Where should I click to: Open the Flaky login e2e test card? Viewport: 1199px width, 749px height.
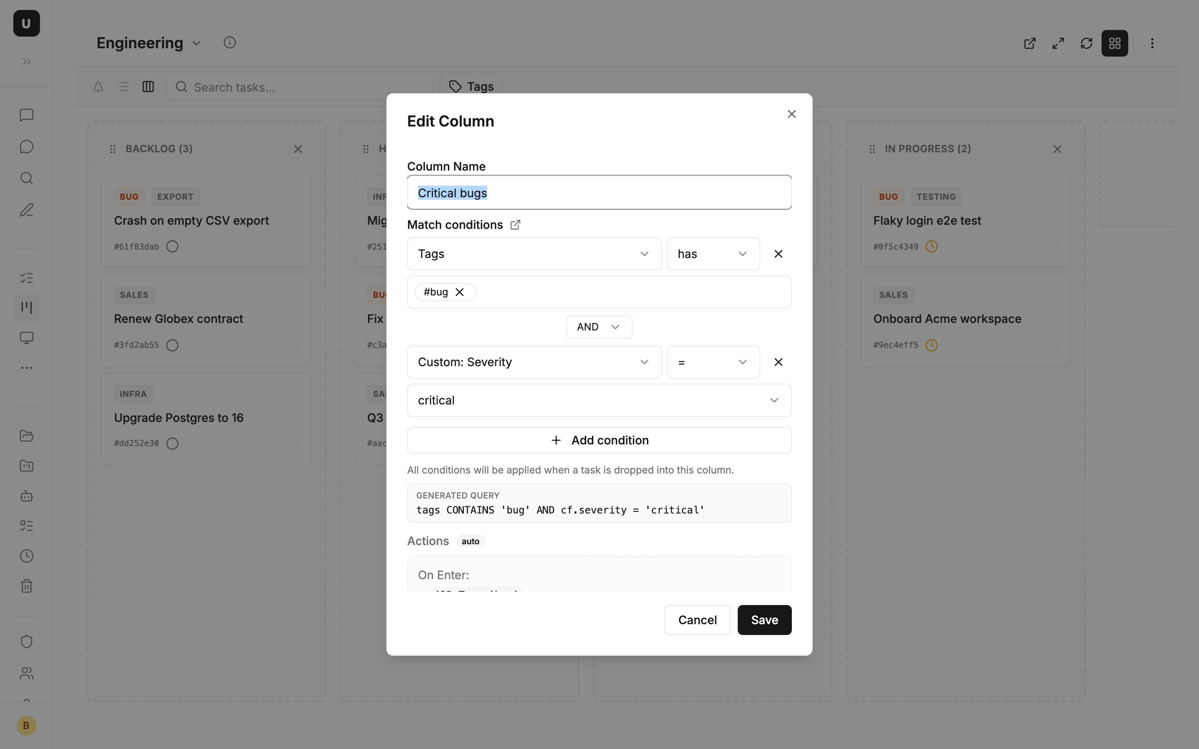(965, 221)
